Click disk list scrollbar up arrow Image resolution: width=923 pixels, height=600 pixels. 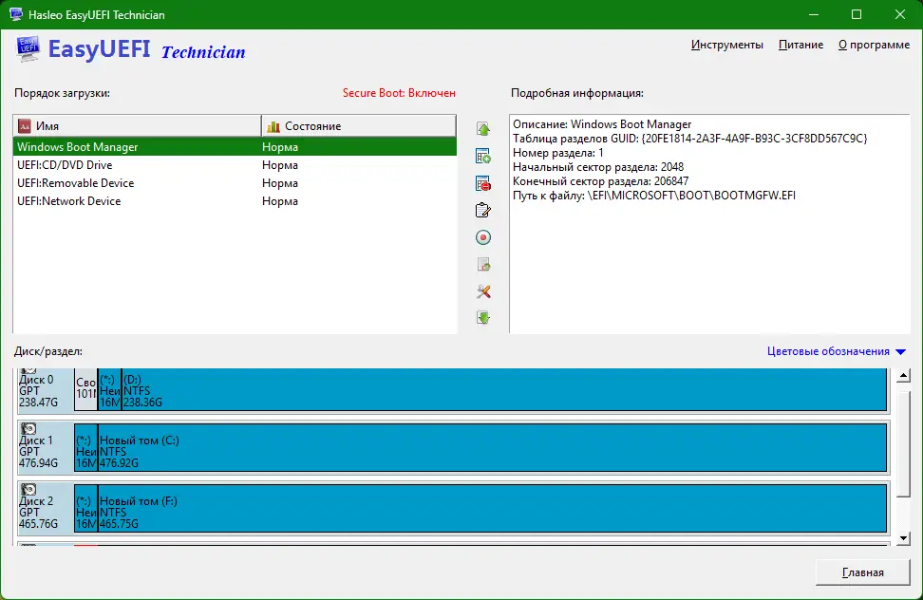coord(904,375)
